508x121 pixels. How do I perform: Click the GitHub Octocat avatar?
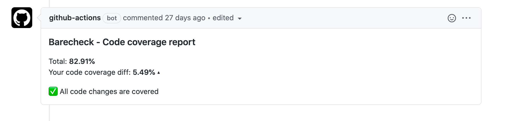[x=22, y=18]
